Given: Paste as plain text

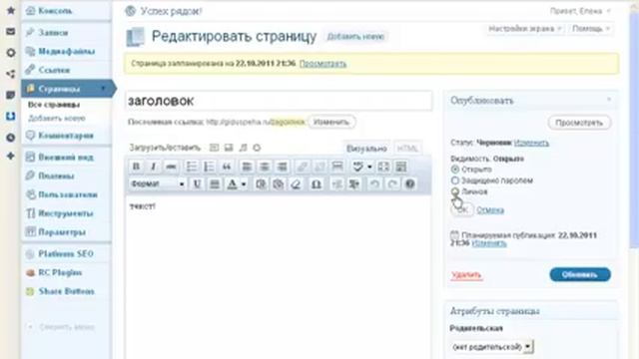Looking at the screenshot, I should [261, 183].
